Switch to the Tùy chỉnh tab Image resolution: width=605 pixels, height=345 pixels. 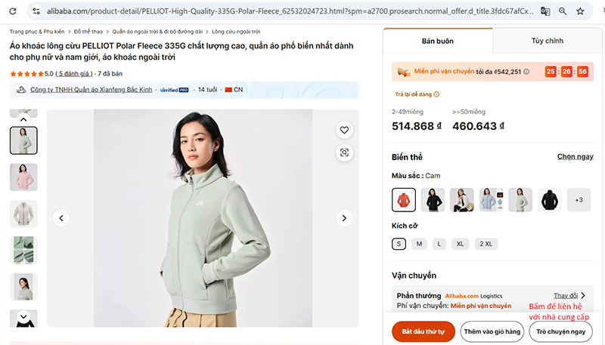coord(547,41)
